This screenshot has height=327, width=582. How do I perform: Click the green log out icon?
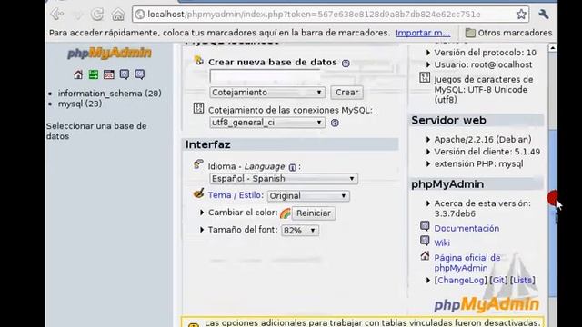pyautogui.click(x=94, y=74)
